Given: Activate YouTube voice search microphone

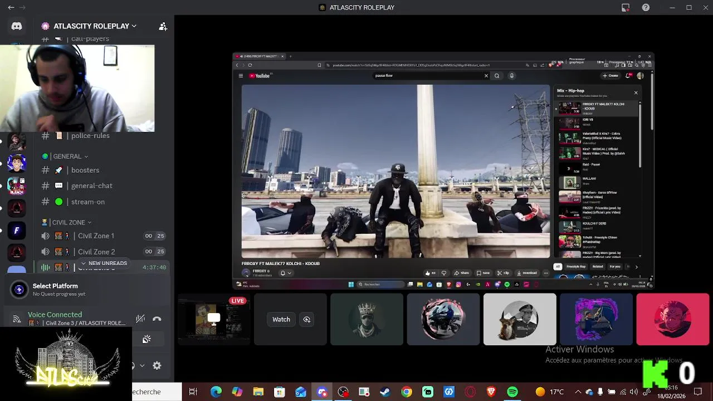Looking at the screenshot, I should [511, 76].
